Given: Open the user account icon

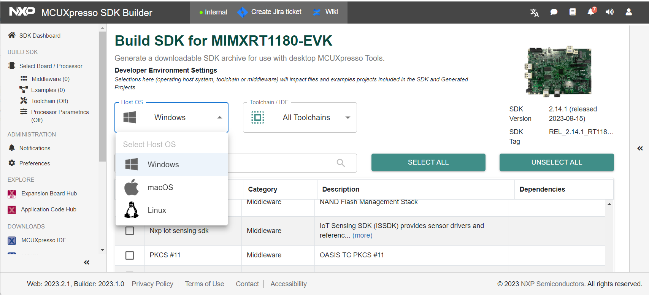Looking at the screenshot, I should coord(629,12).
